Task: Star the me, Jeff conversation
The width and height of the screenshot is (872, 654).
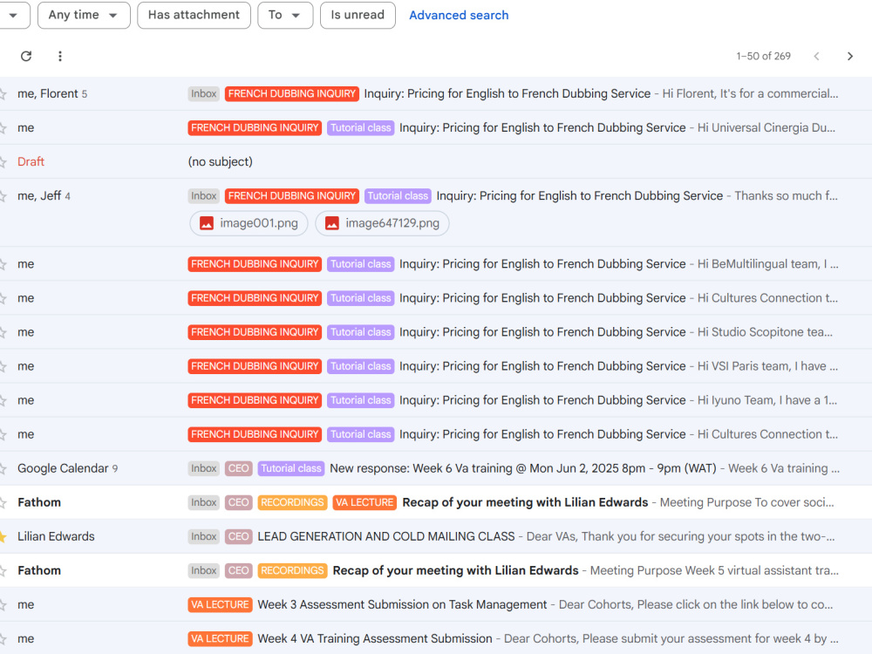Action: coord(3,196)
